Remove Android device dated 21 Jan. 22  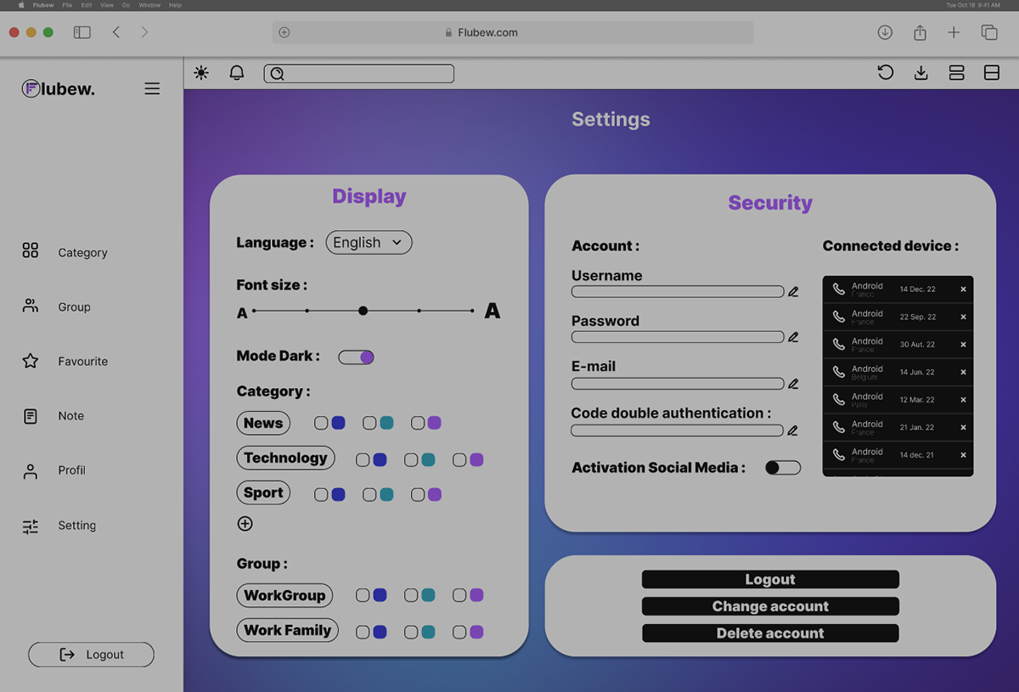963,427
